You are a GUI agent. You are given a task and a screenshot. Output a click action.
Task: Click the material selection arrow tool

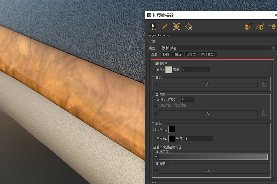pos(153,26)
